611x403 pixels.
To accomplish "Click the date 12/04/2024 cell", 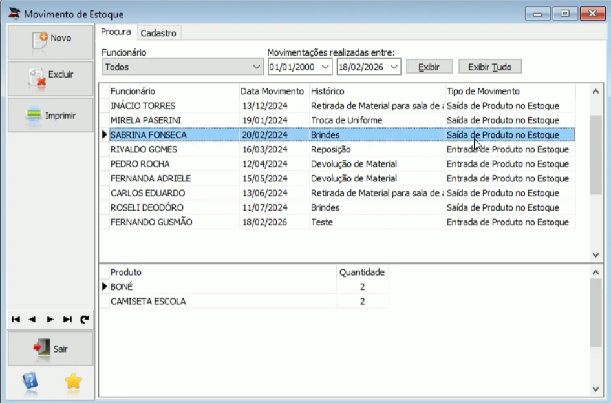I will coord(274,164).
